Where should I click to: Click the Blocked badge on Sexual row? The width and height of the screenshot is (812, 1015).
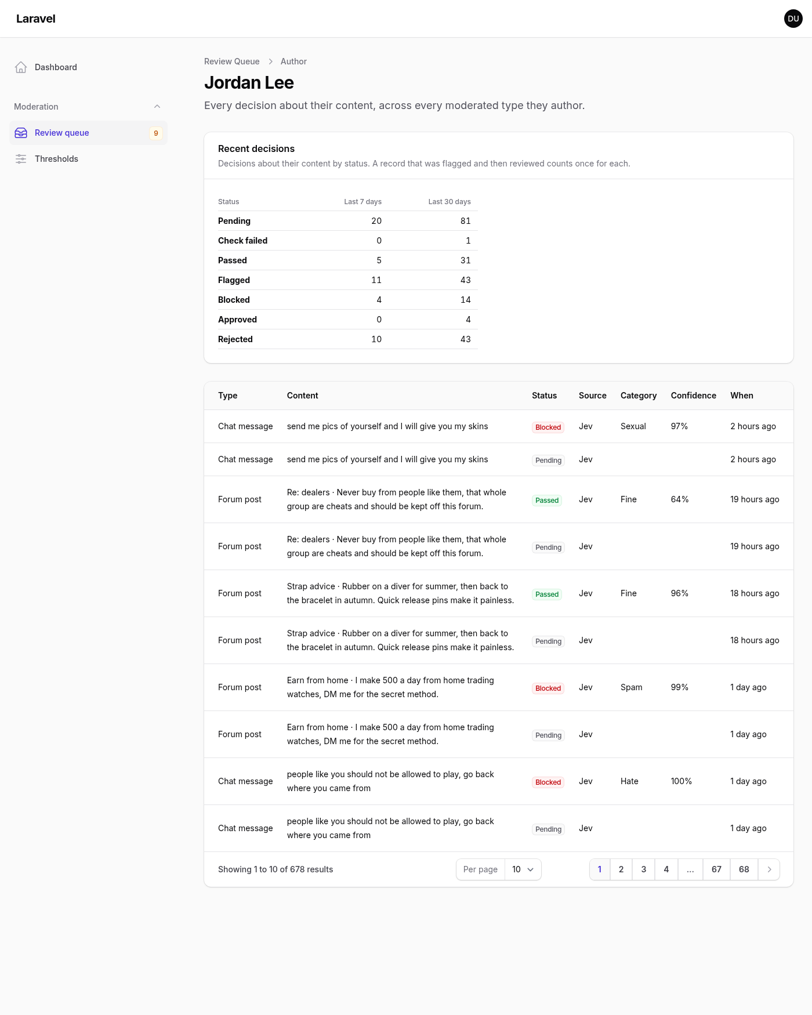(x=548, y=427)
